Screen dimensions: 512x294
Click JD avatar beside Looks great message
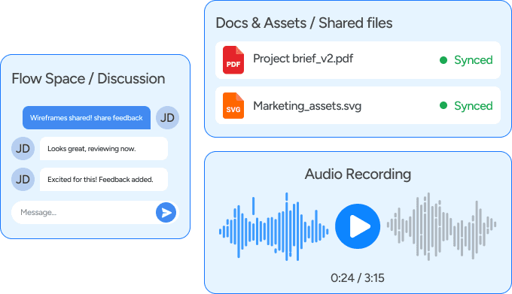[x=23, y=149]
